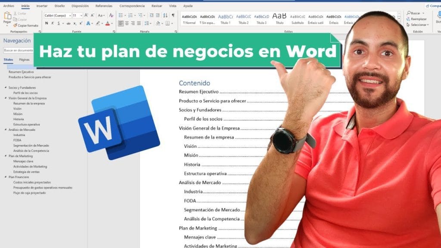Apply the Título 2 style
This screenshot has height=248, width=441.
(244, 19)
